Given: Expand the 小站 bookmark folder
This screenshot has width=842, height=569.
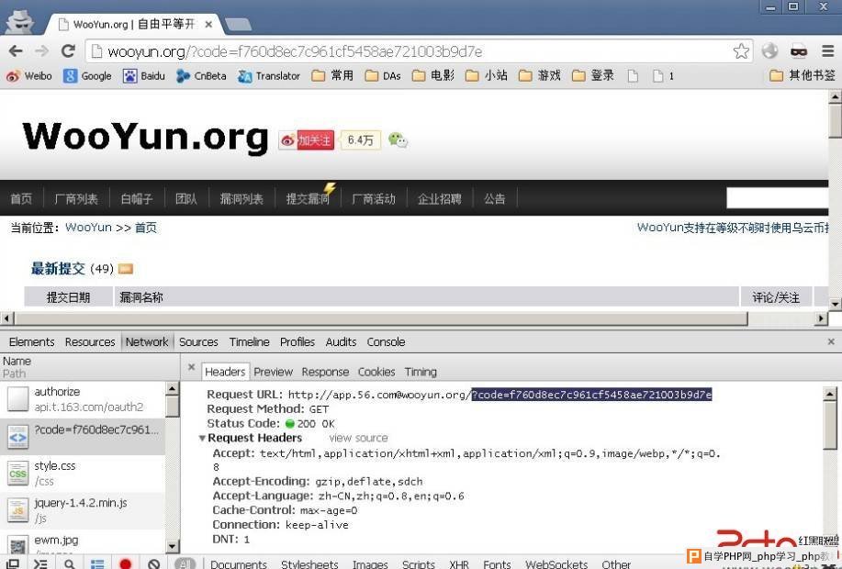Looking at the screenshot, I should tap(486, 75).
